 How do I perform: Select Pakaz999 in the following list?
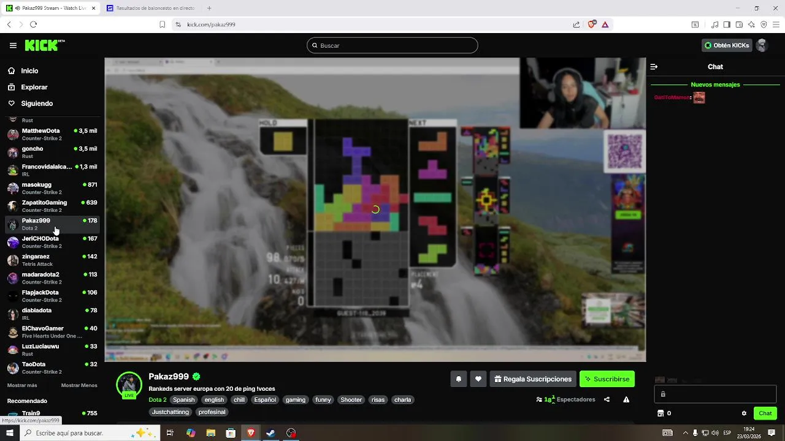[x=52, y=224]
